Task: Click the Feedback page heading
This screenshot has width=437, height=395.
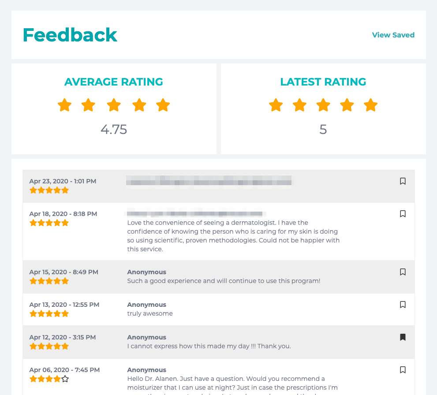Action: [x=70, y=35]
